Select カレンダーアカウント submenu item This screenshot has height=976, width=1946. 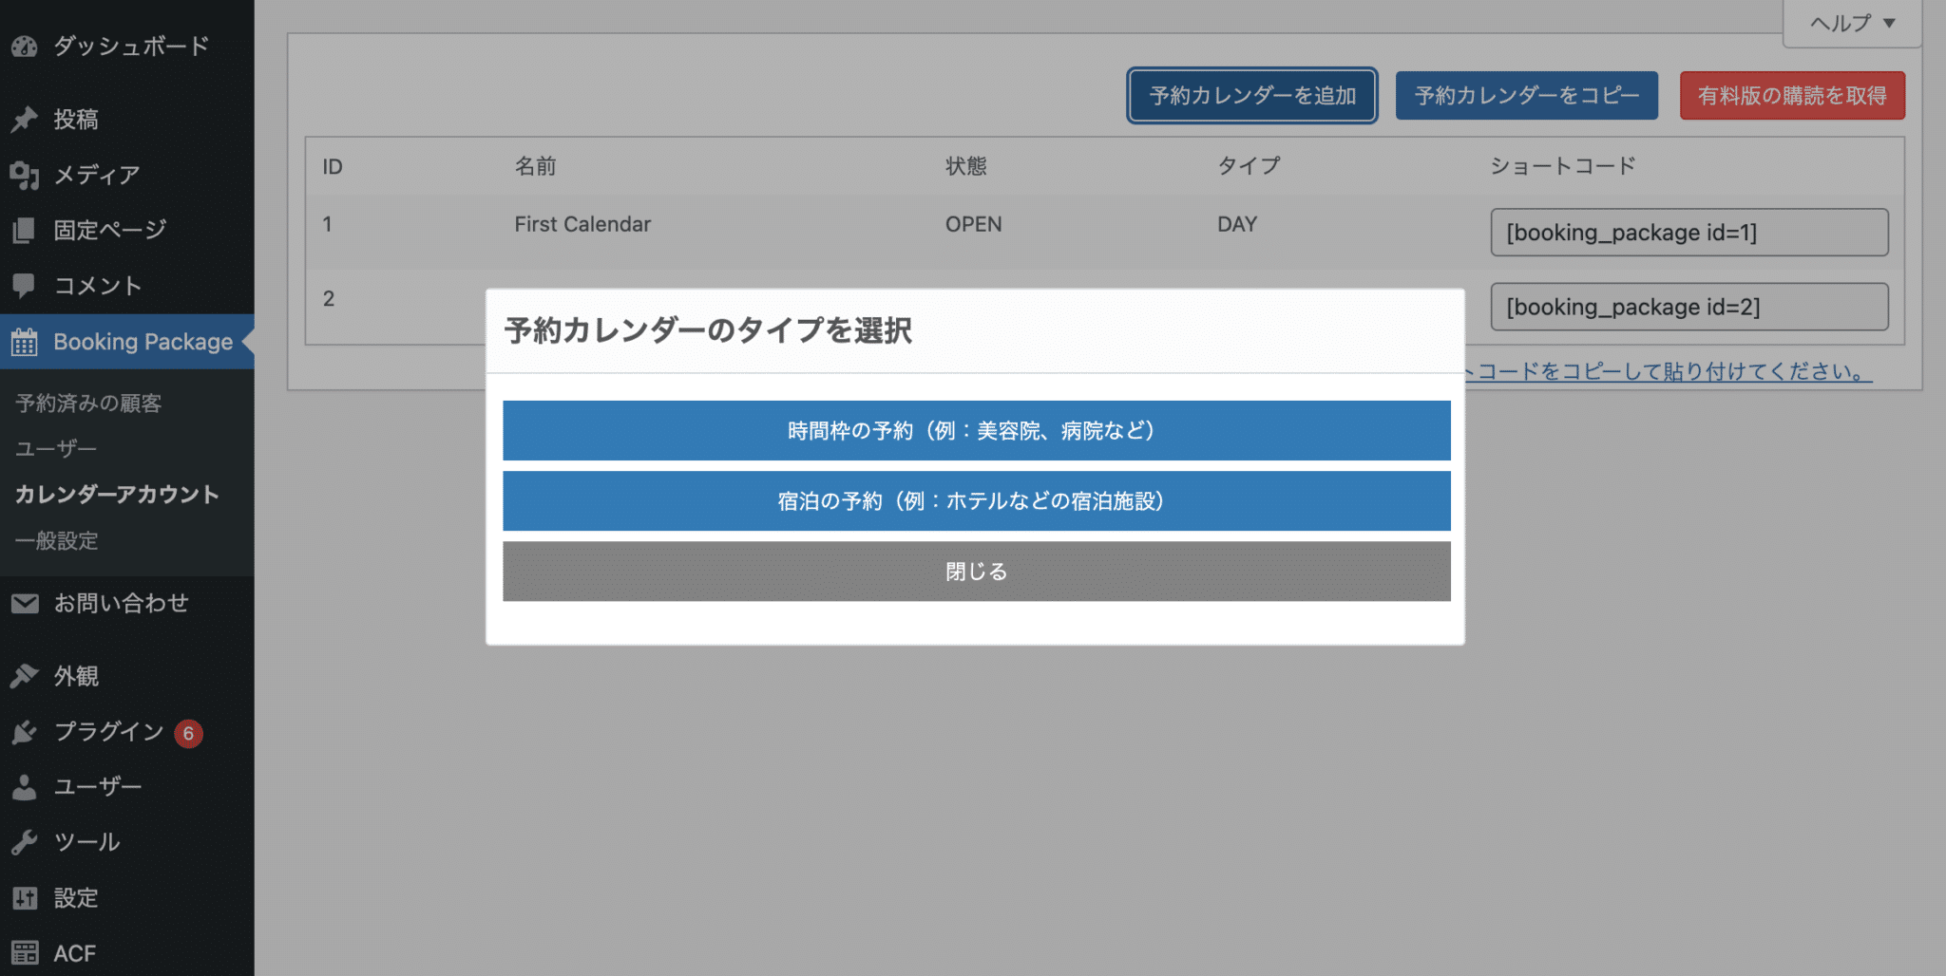coord(117,495)
